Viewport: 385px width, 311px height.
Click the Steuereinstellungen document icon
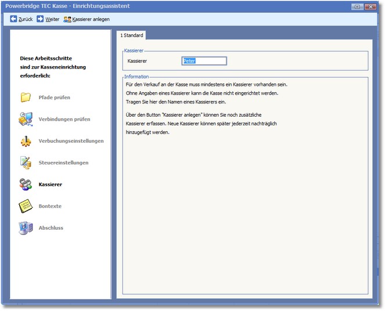(26, 162)
